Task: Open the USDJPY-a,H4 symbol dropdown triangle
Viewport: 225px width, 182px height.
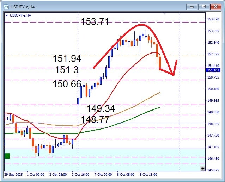Action: 7,15
